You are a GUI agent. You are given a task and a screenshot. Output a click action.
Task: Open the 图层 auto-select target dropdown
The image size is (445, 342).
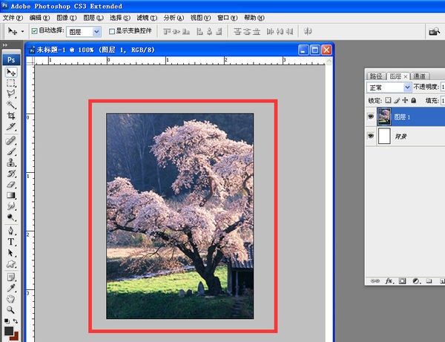tap(96, 32)
